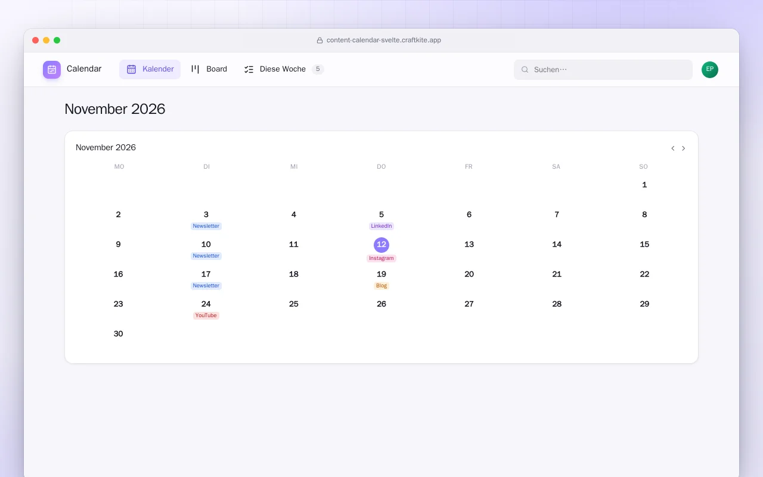Image resolution: width=763 pixels, height=477 pixels.
Task: Select day 7 in the calendar
Action: [557, 215]
